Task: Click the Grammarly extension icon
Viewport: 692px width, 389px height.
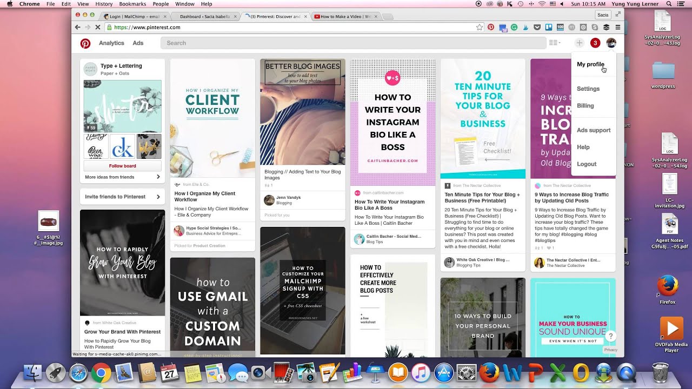Action: pos(514,27)
